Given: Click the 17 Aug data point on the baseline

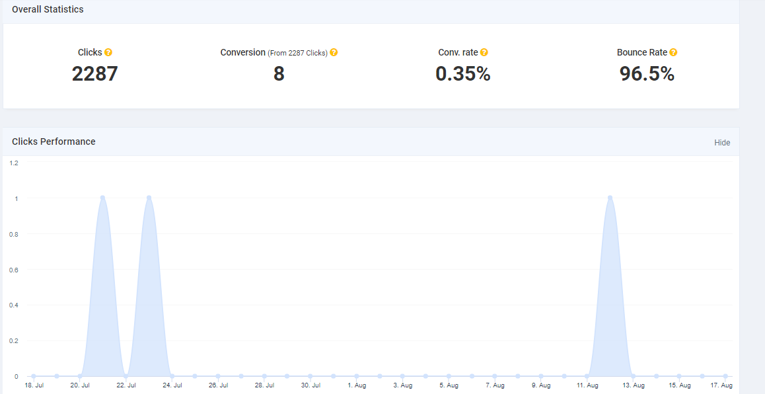Looking at the screenshot, I should [x=725, y=376].
